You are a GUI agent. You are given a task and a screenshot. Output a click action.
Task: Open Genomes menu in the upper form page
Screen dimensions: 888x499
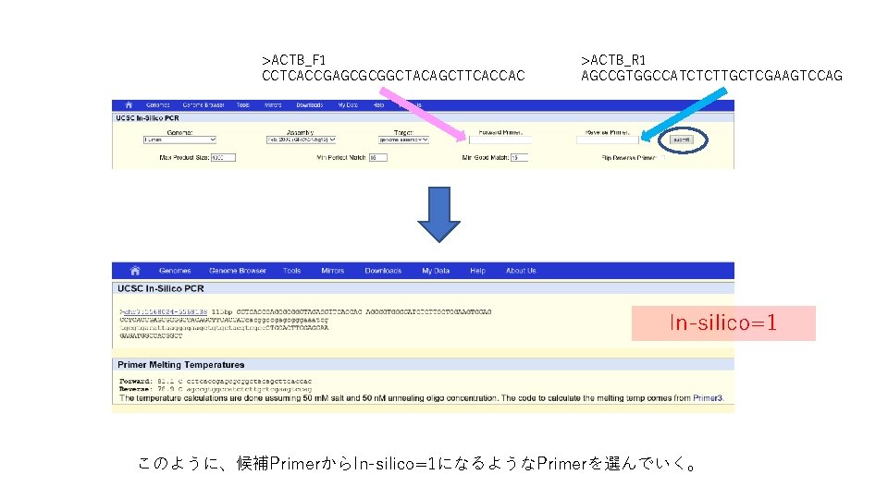coord(157,105)
